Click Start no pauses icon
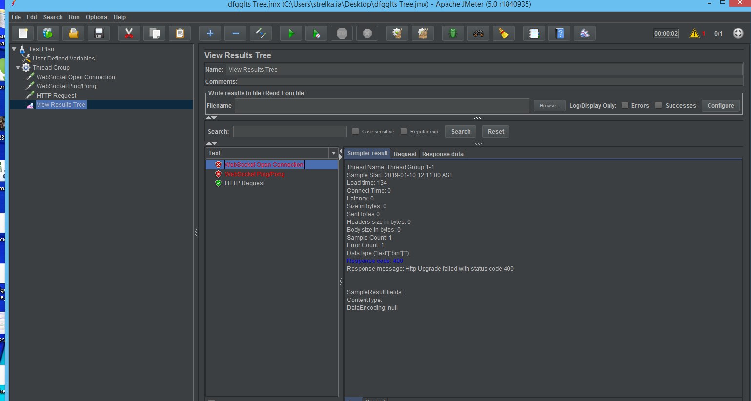 [316, 33]
